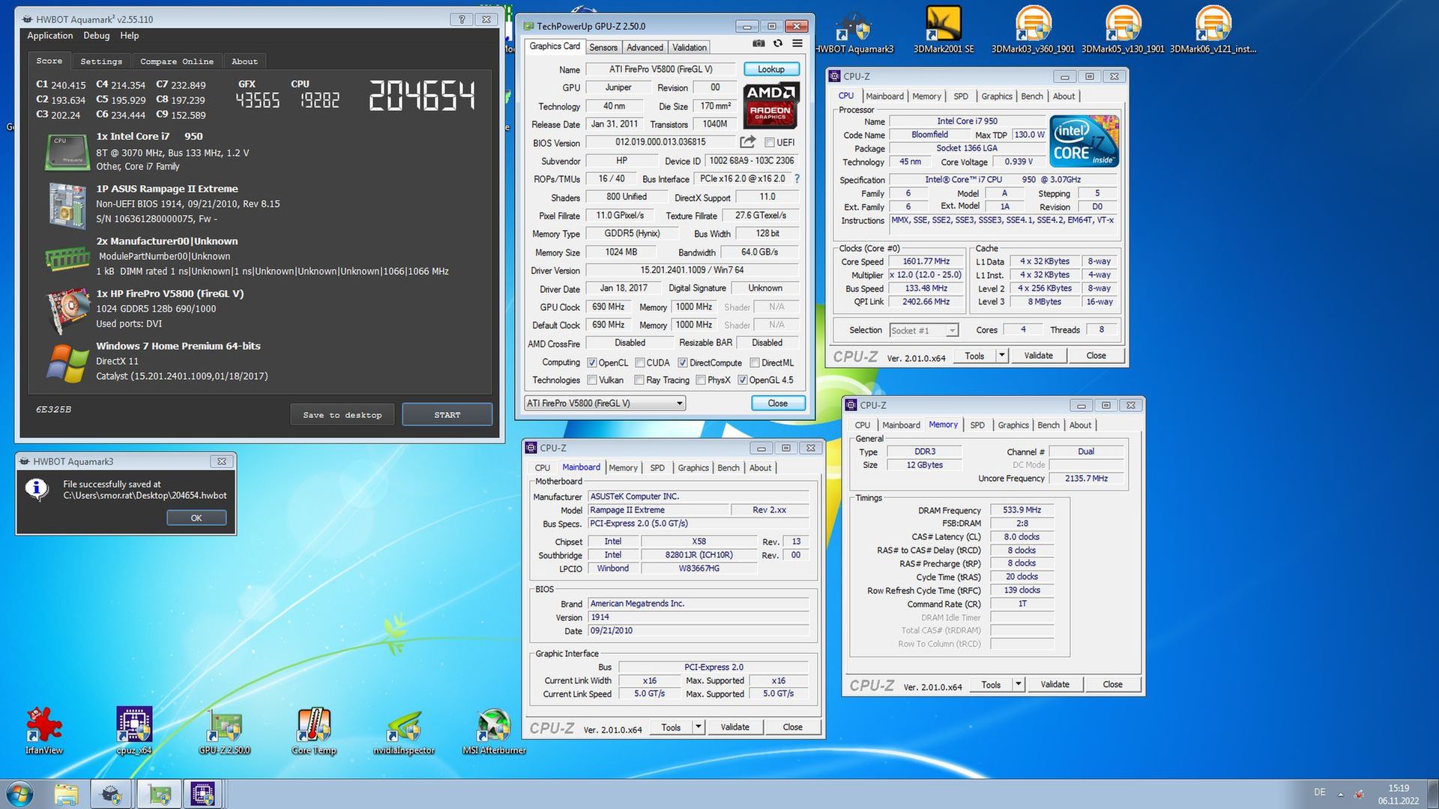Open the Debug menu in Aquamark3
Image resolution: width=1439 pixels, height=809 pixels.
tap(96, 35)
